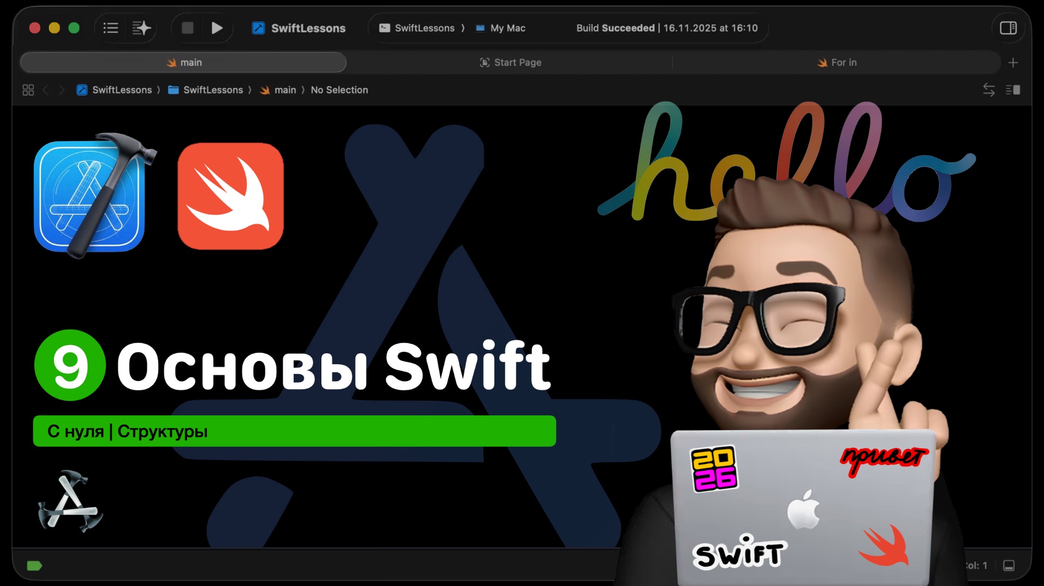Expand No Selection in the jump bar

[x=339, y=90]
